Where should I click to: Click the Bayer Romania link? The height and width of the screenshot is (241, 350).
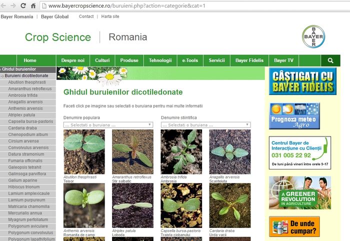(17, 16)
